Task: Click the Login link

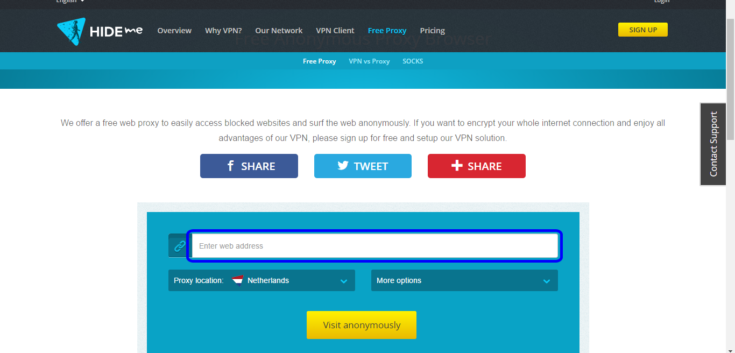Action: [x=662, y=2]
